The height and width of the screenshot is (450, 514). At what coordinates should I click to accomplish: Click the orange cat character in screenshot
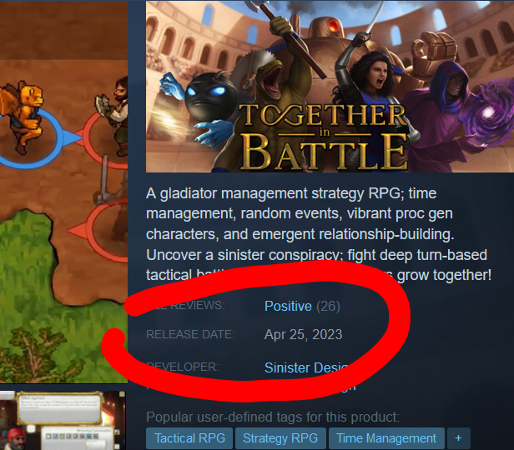pyautogui.click(x=23, y=116)
